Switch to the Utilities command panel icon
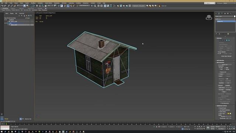 (x=231, y=13)
